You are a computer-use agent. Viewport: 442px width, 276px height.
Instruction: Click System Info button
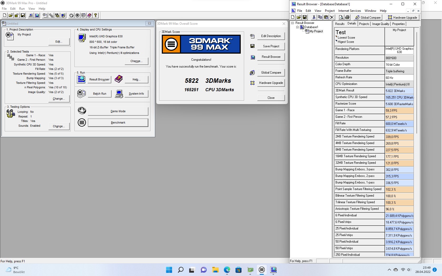click(x=136, y=94)
